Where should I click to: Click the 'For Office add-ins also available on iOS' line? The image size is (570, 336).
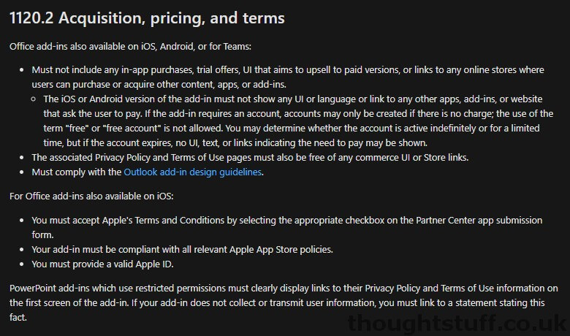91,196
